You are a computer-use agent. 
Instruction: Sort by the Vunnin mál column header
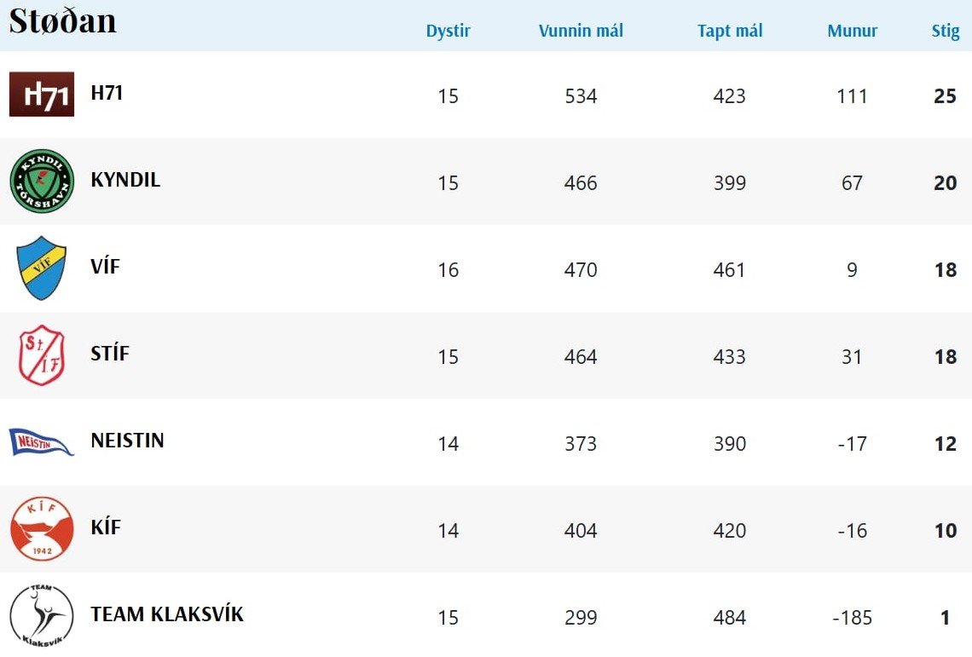581,32
